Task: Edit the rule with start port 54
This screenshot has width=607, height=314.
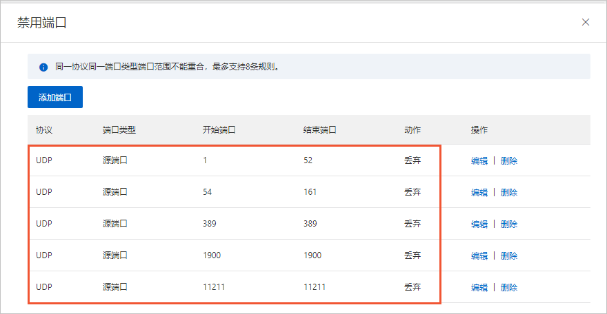Action: (479, 192)
